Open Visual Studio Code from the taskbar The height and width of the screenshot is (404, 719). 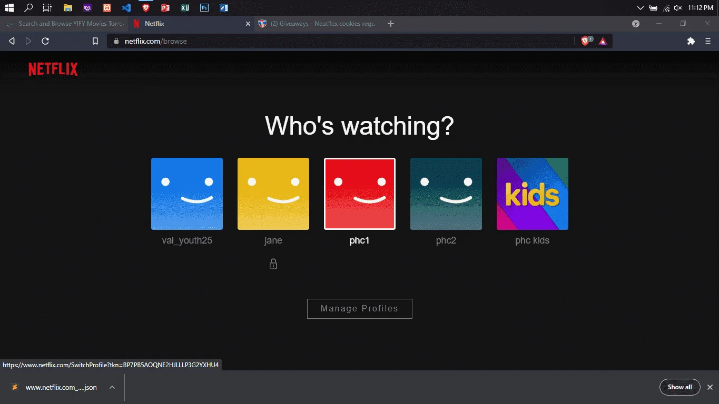tap(126, 8)
